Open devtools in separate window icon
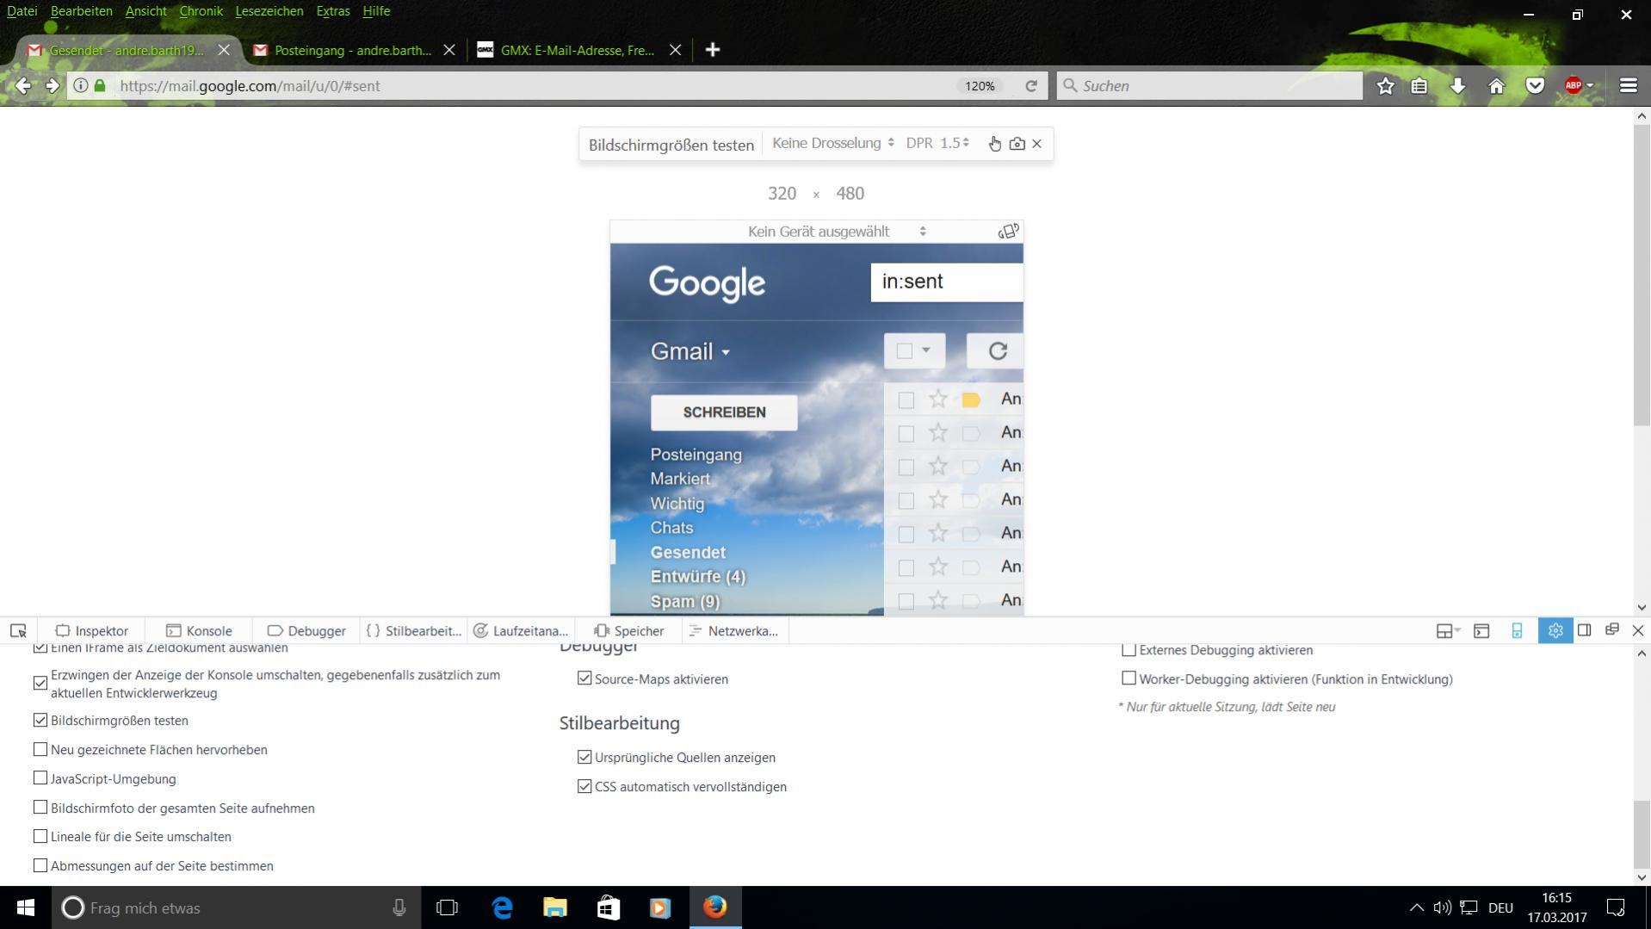 pyautogui.click(x=1611, y=630)
